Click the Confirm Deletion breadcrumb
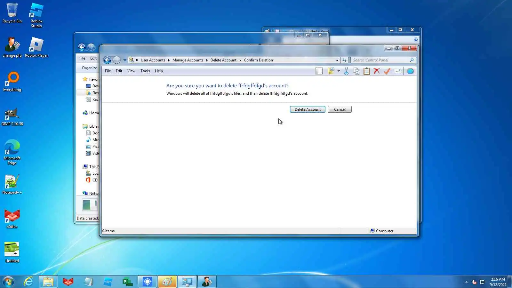 [x=258, y=60]
